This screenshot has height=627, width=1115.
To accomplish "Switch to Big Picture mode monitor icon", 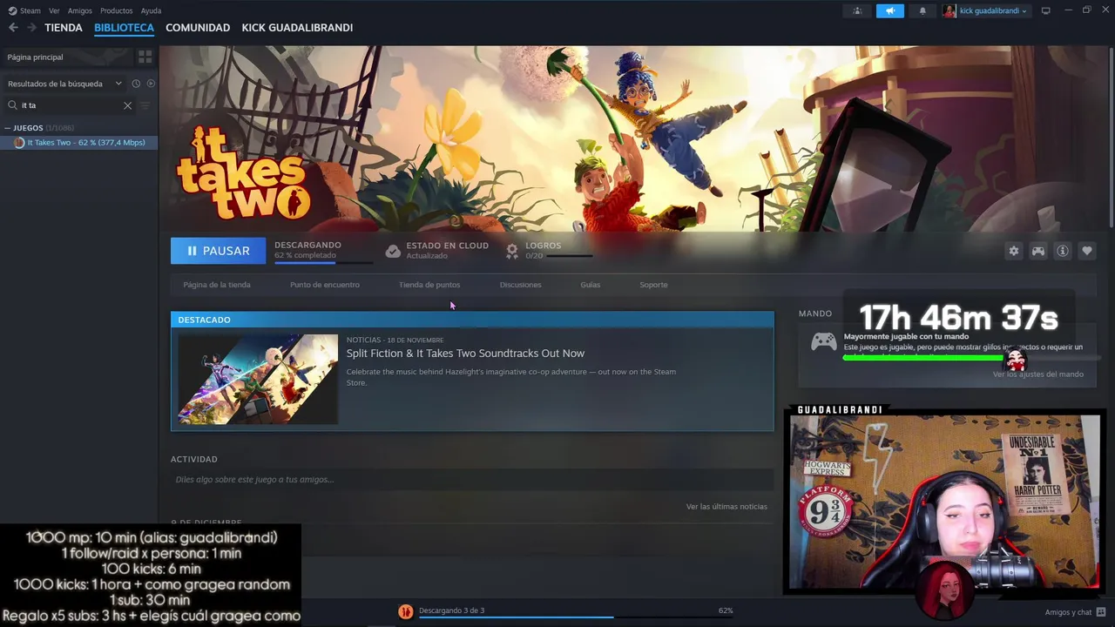I will coord(1046,11).
